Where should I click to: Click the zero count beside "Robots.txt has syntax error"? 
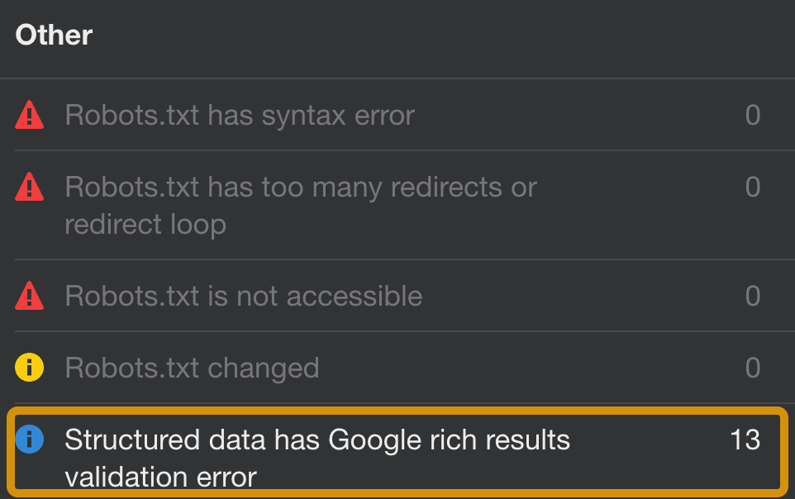(752, 115)
